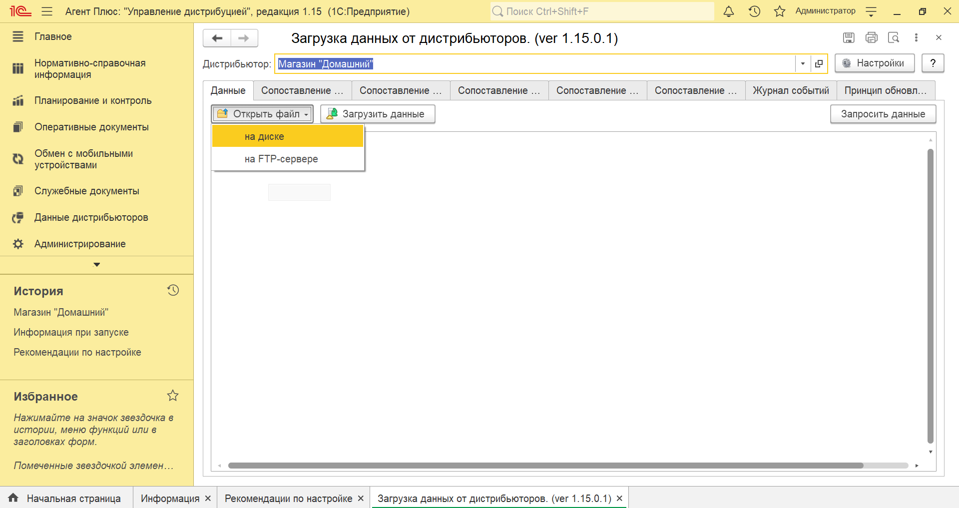Choose на FTP-сервере from the dropdown

point(288,159)
